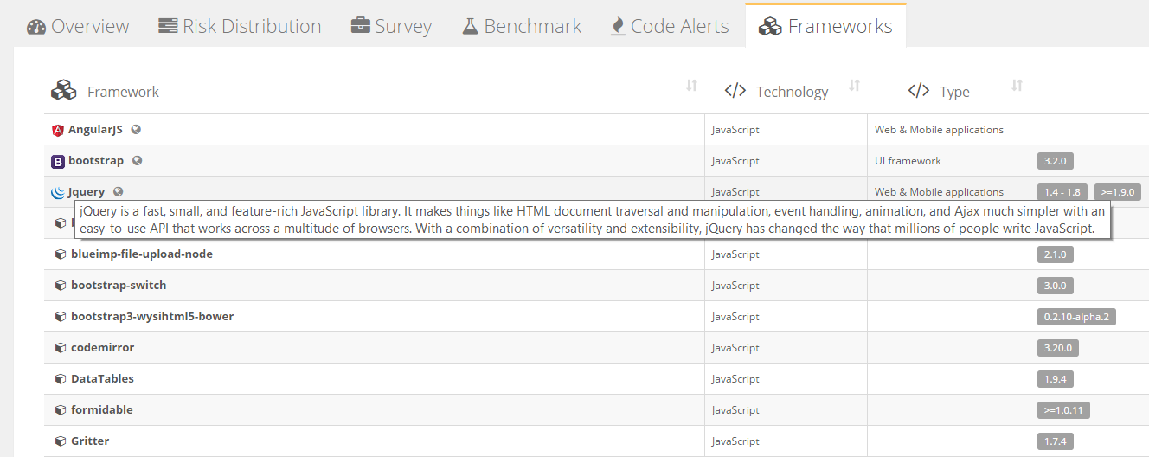This screenshot has width=1149, height=457.
Task: Click the 1.4 - 1.8 version badge
Action: (x=1062, y=192)
